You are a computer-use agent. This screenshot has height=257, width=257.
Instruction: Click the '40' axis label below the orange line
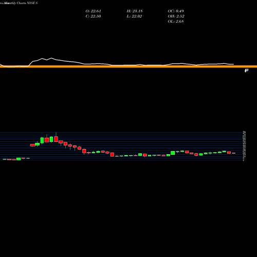(x=247, y=70)
